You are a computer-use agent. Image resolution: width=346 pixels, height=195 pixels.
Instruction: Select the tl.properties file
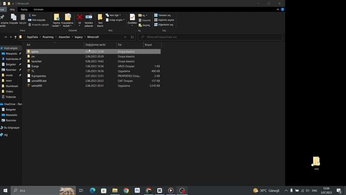94,76
